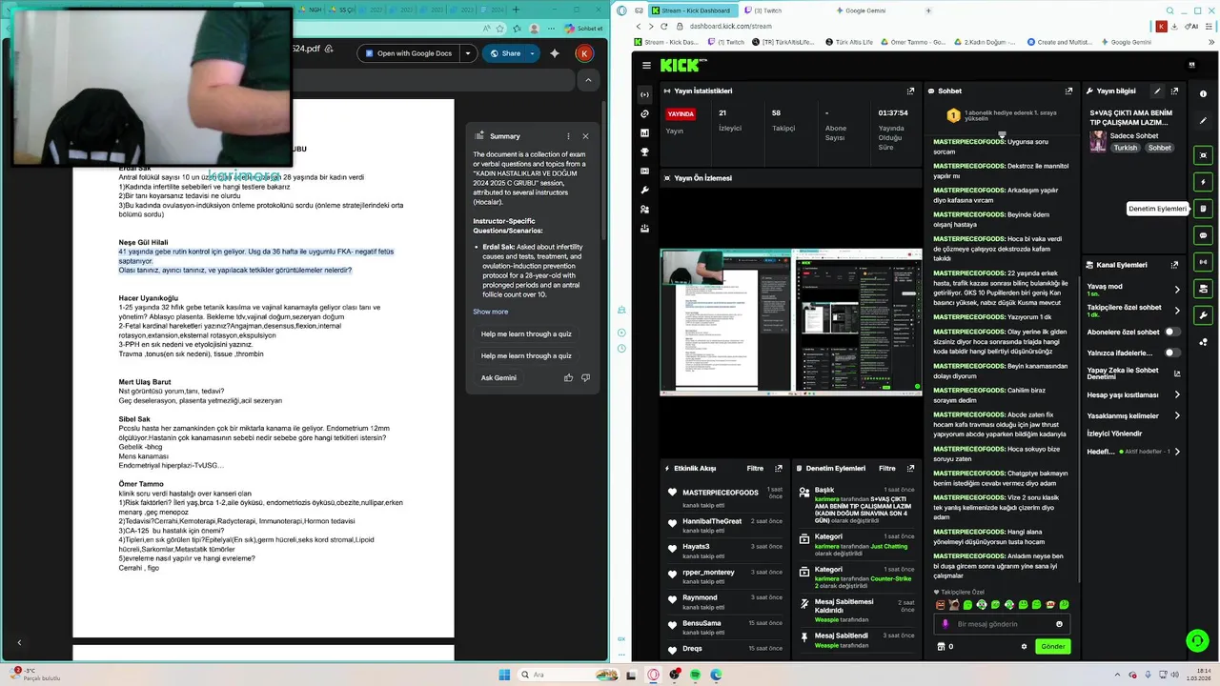Open the wrench settings icon in Kick left sidebar

tap(645, 190)
